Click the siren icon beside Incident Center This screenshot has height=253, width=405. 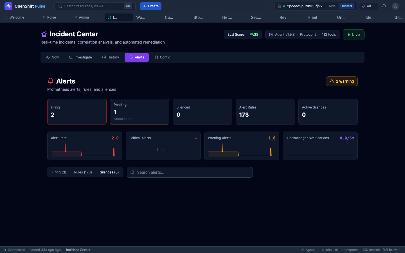[44, 34]
